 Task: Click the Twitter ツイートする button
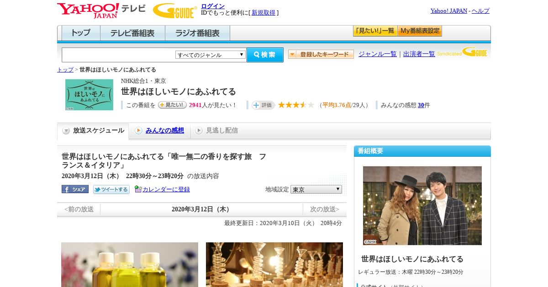111,190
